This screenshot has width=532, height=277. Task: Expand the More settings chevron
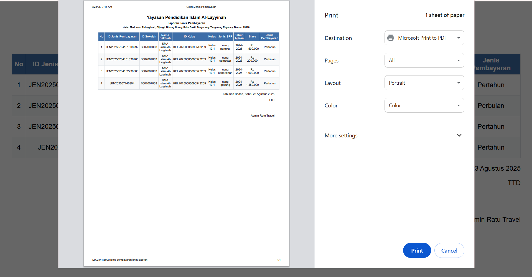point(459,135)
